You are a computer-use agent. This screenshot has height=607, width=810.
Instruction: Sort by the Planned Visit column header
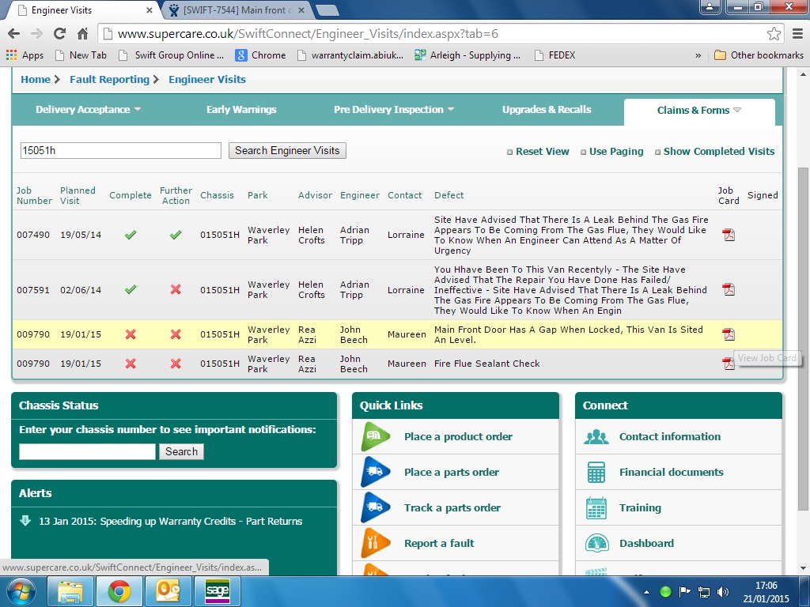tap(78, 196)
